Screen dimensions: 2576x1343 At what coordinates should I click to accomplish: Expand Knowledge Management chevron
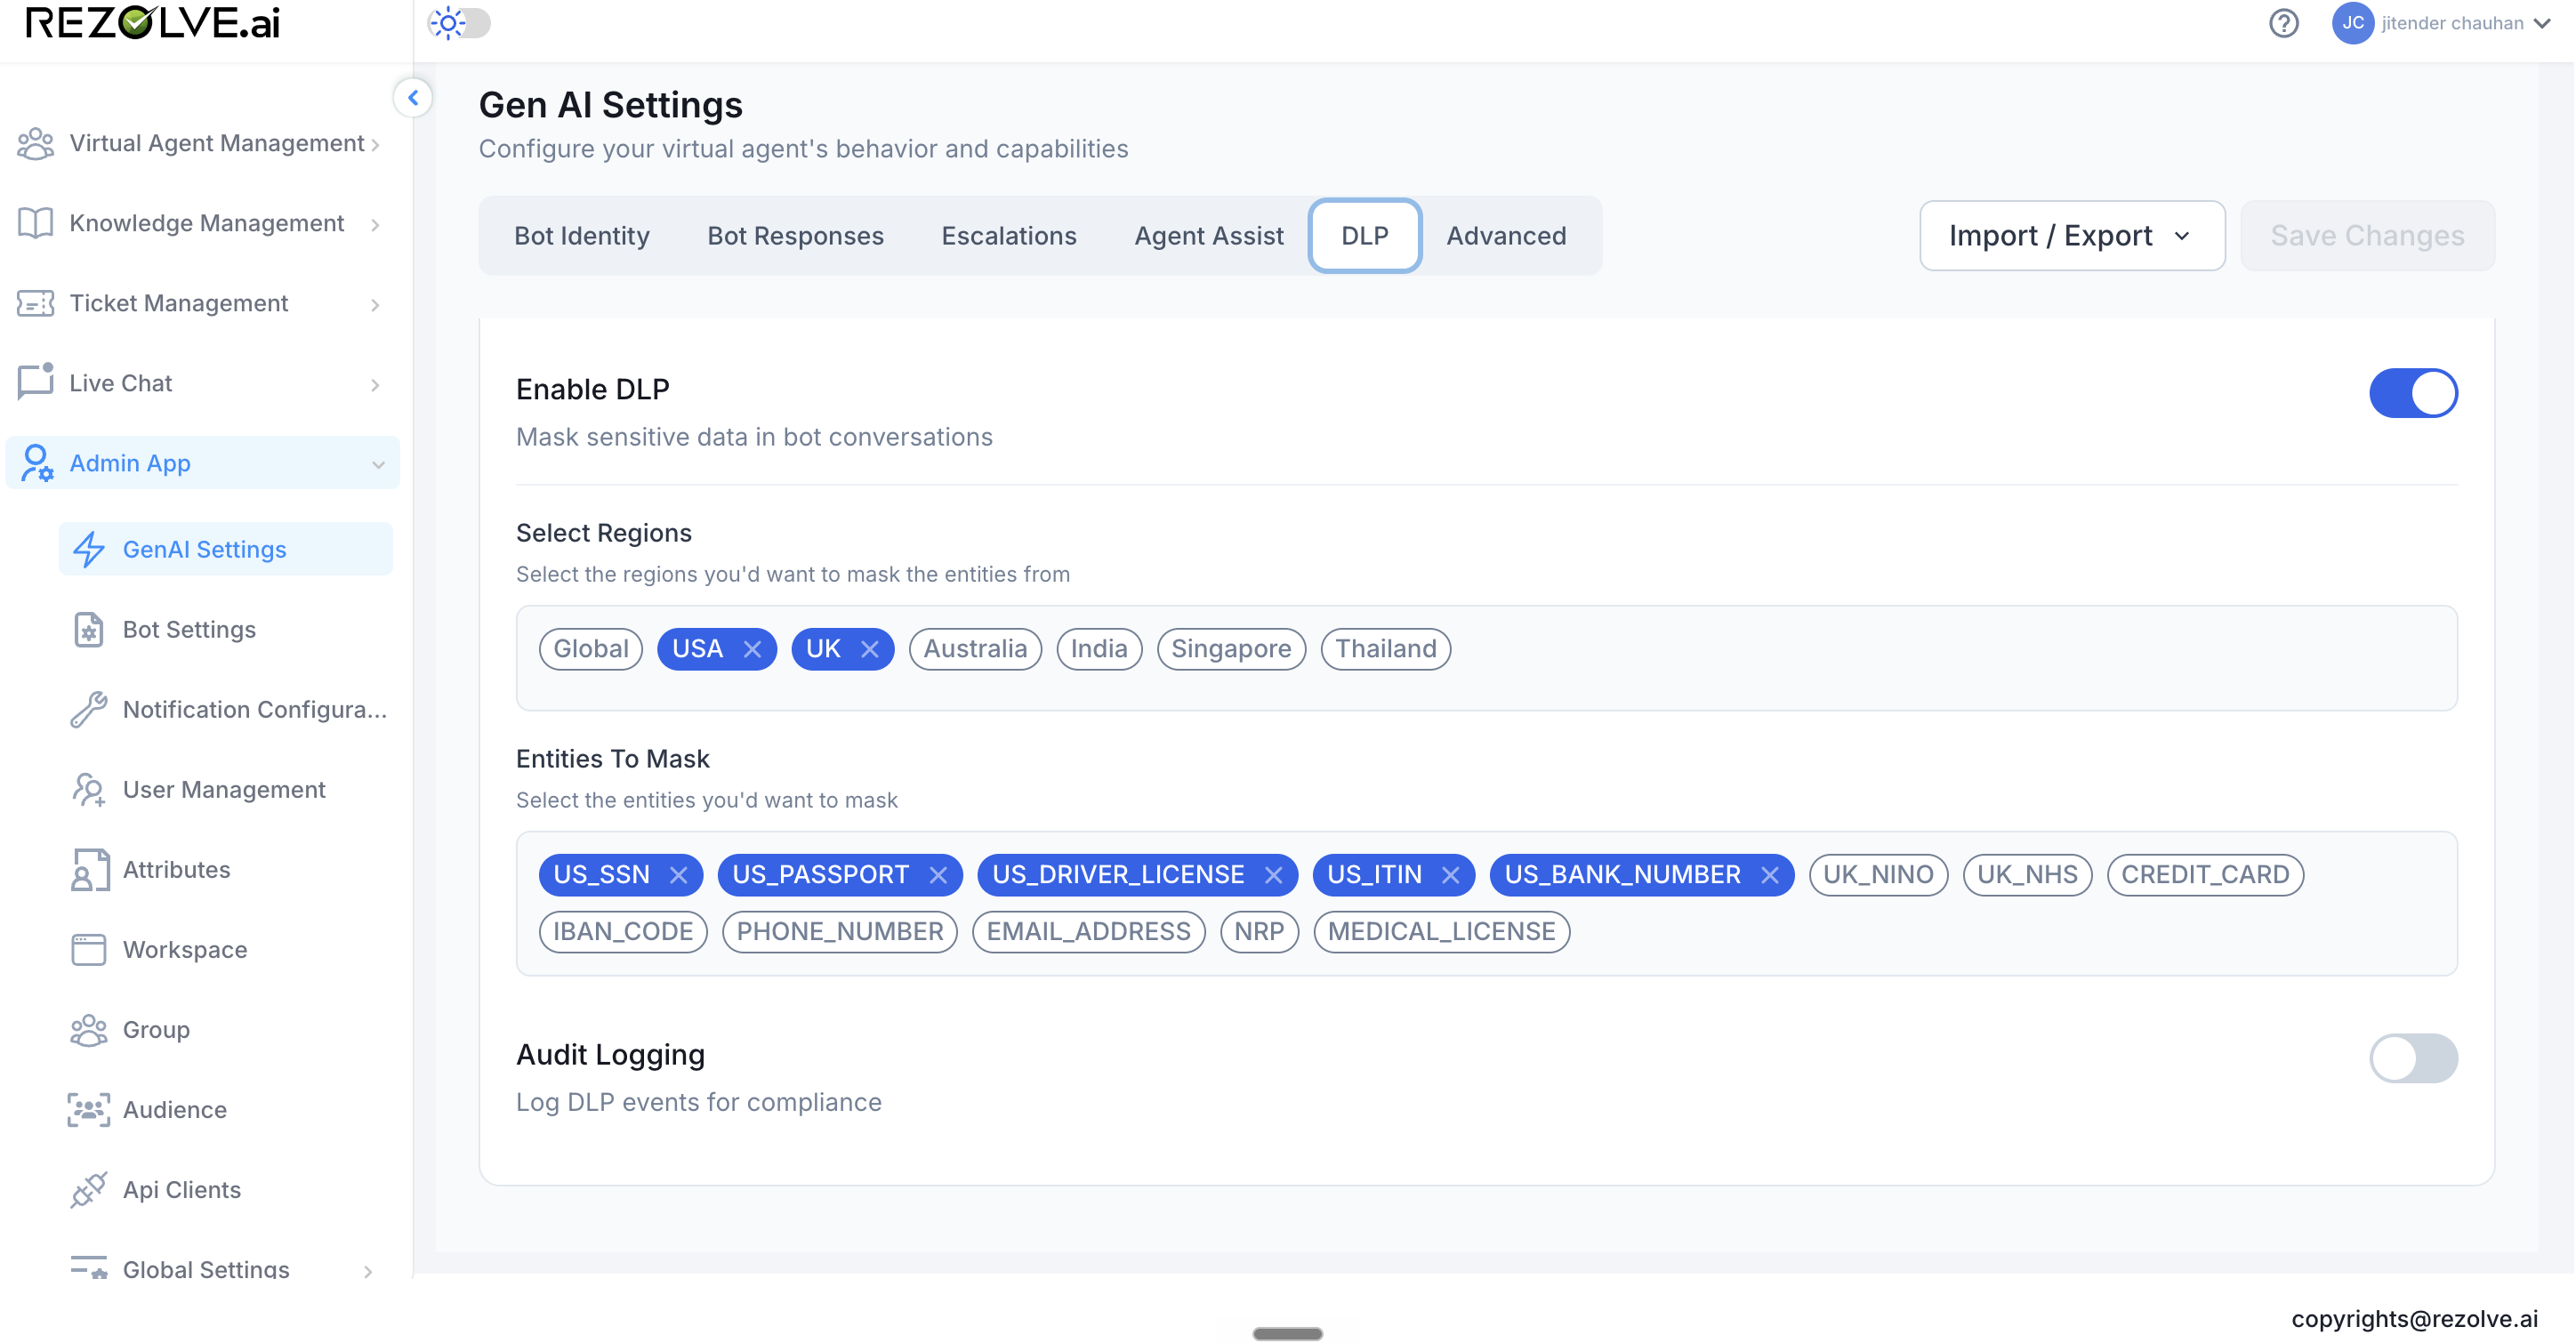click(375, 225)
